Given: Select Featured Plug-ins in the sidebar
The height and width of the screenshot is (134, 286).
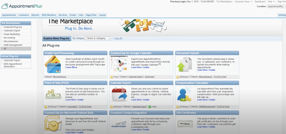Looking at the screenshot, I should 13,27.
